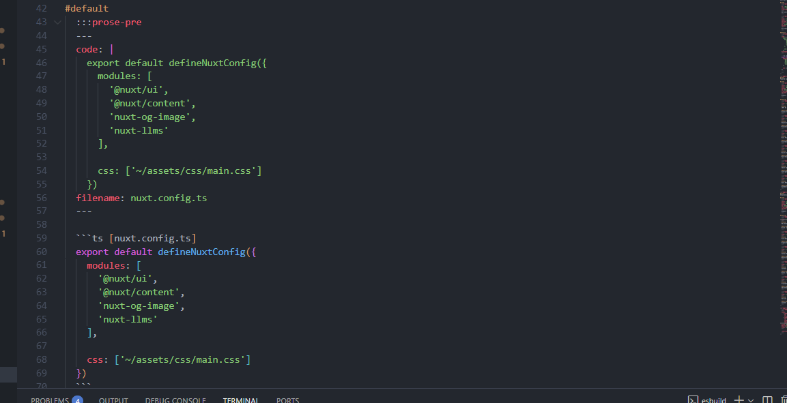Place cursor on '#default' text
The width and height of the screenshot is (787, 403).
87,8
